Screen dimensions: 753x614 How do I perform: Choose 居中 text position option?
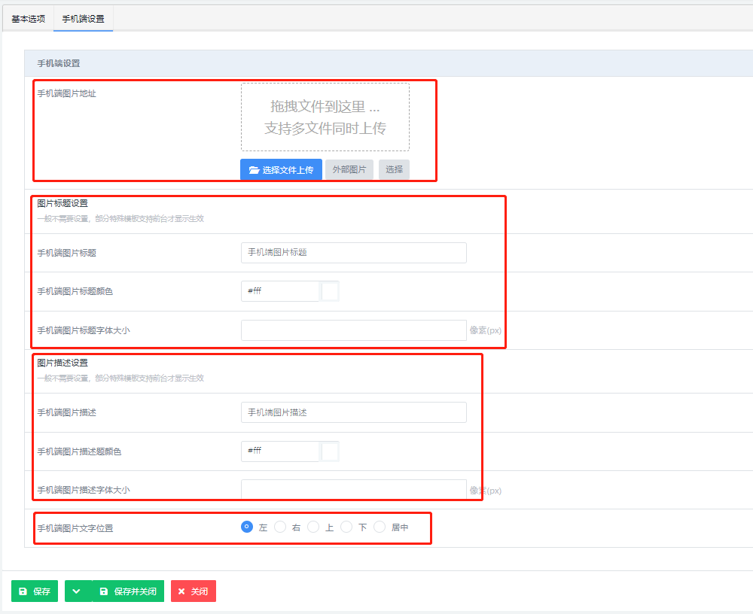tap(380, 527)
